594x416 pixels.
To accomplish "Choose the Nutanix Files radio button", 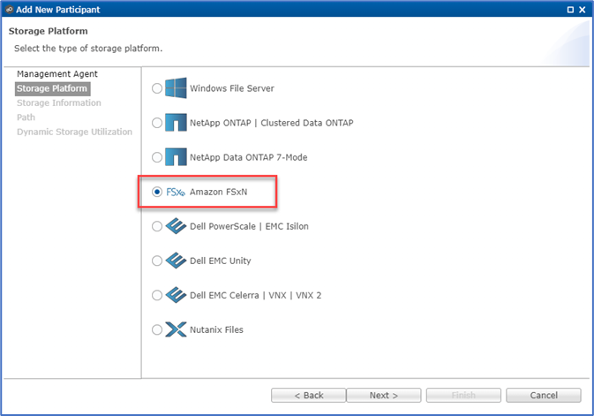I will pyautogui.click(x=157, y=329).
